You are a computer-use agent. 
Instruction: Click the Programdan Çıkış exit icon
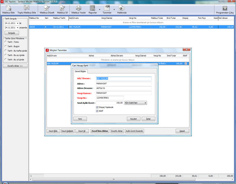click(225, 8)
